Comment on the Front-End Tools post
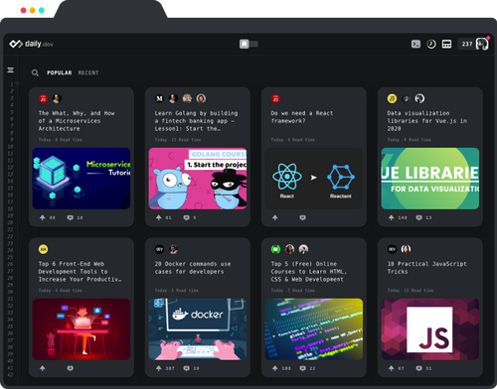The height and width of the screenshot is (389, 497). click(71, 368)
